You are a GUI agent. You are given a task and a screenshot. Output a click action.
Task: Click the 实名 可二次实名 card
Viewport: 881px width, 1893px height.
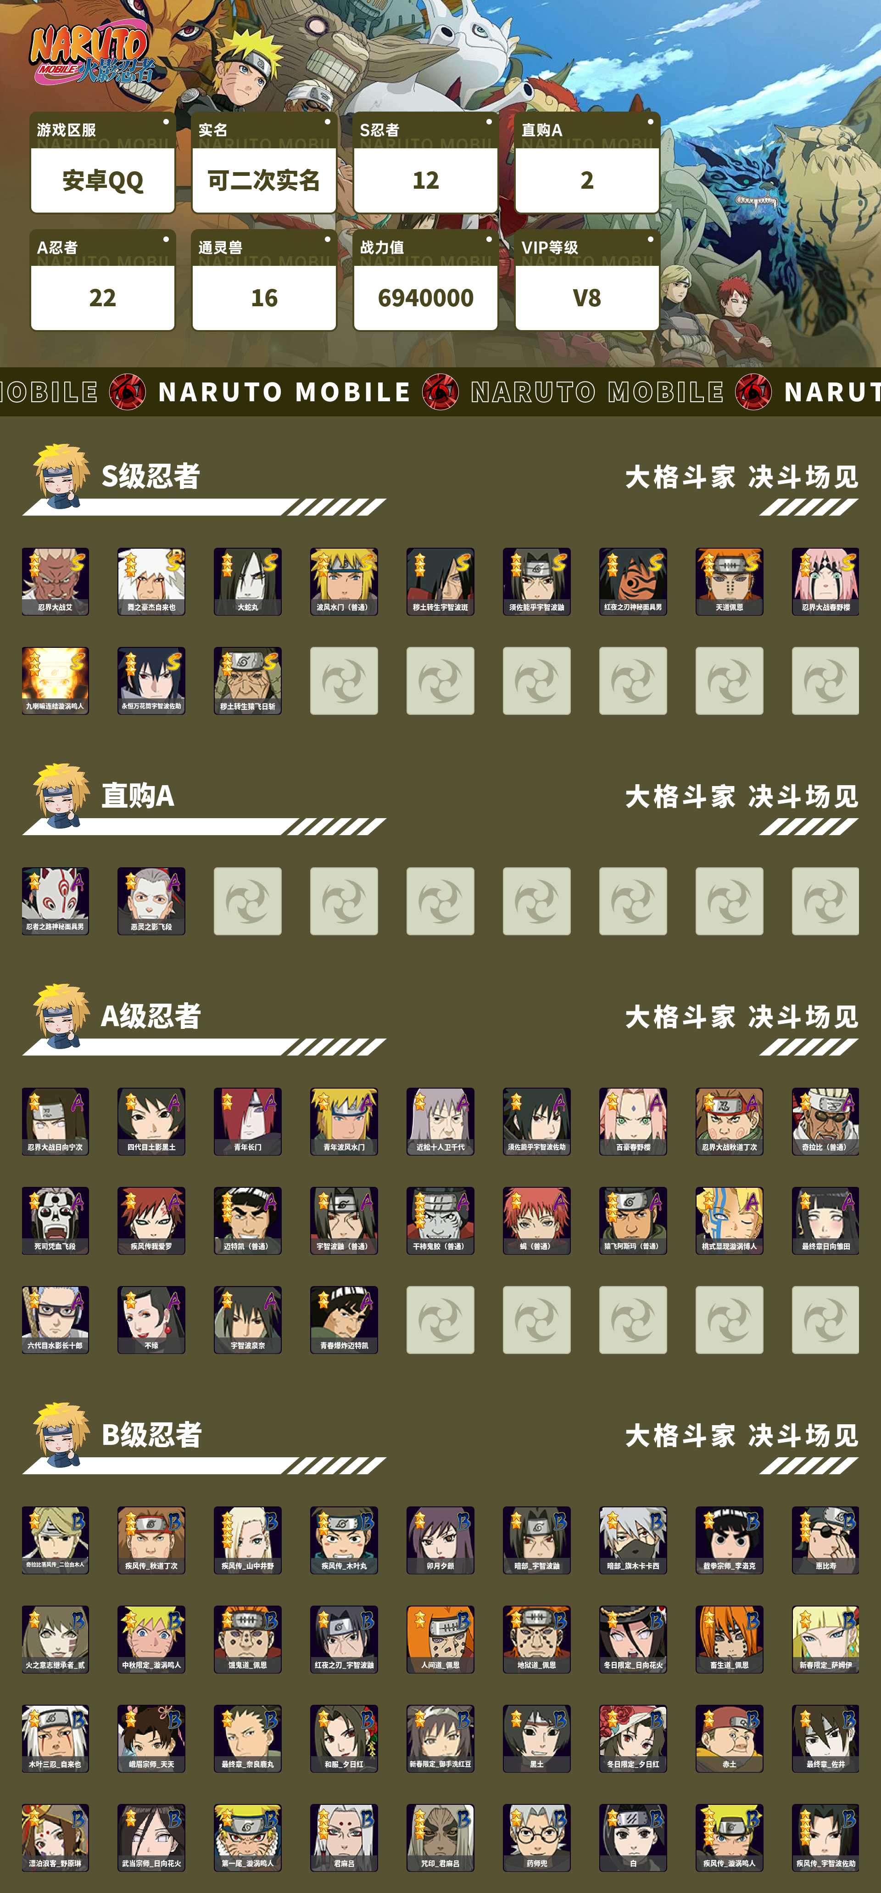264,163
